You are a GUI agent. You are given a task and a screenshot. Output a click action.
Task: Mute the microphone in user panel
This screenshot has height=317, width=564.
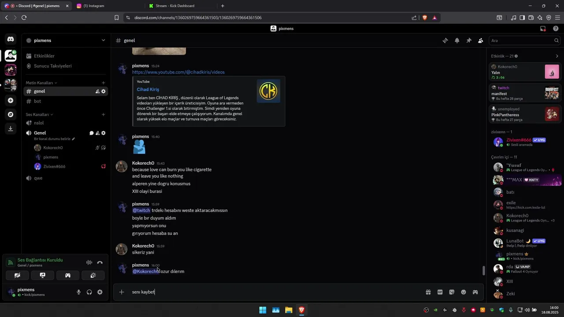tap(79, 292)
